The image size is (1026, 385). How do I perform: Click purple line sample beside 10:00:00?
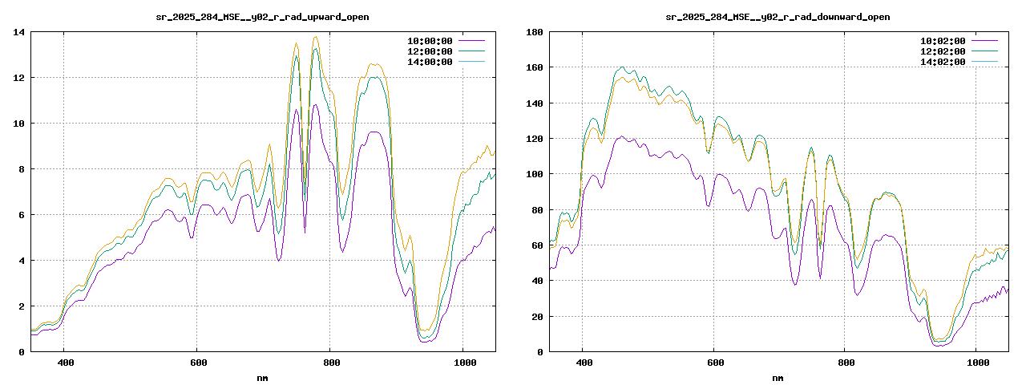[473, 41]
